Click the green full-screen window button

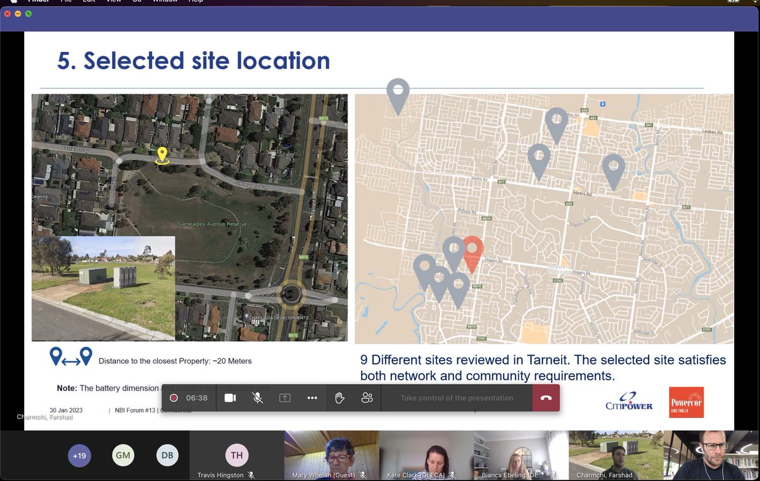click(x=28, y=14)
